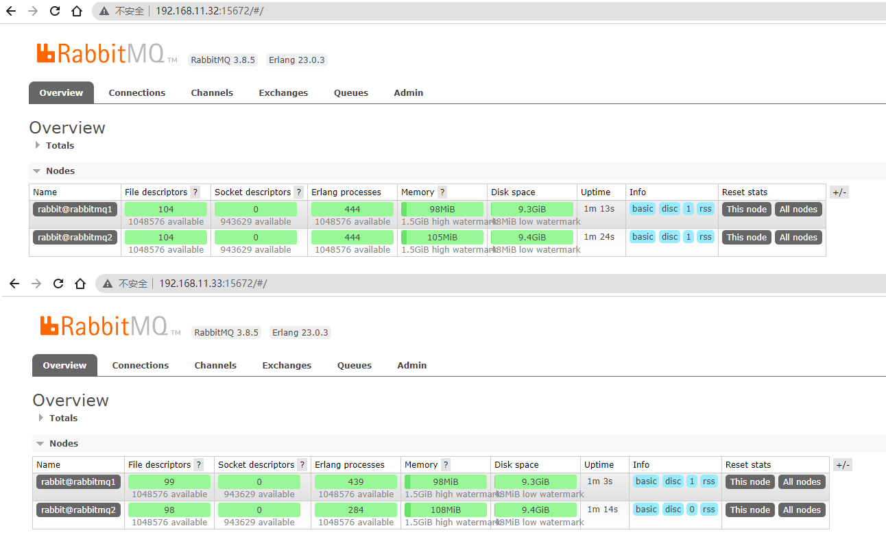Go to home in the top browser
The width and height of the screenshot is (886, 539).
77,11
